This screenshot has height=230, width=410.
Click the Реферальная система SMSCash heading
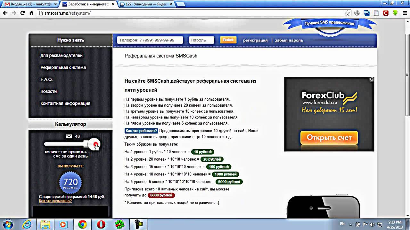161,56
